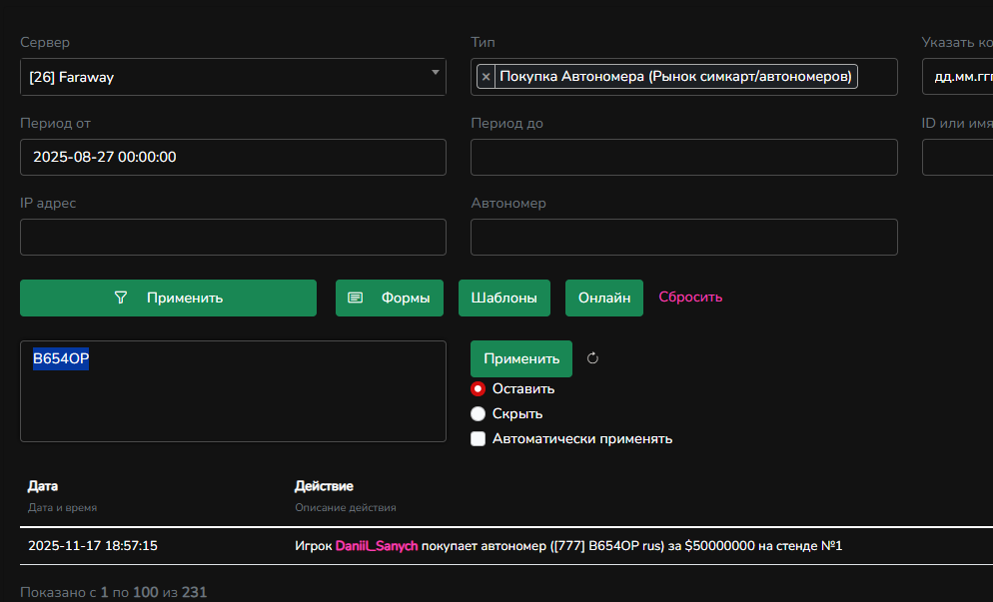
Task: Click the Сервер field label
Action: click(45, 42)
